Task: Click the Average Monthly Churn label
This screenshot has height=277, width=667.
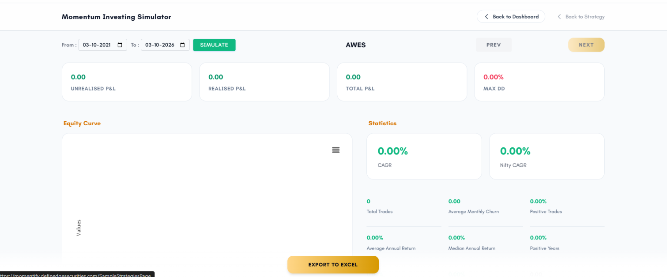Action: (474, 212)
